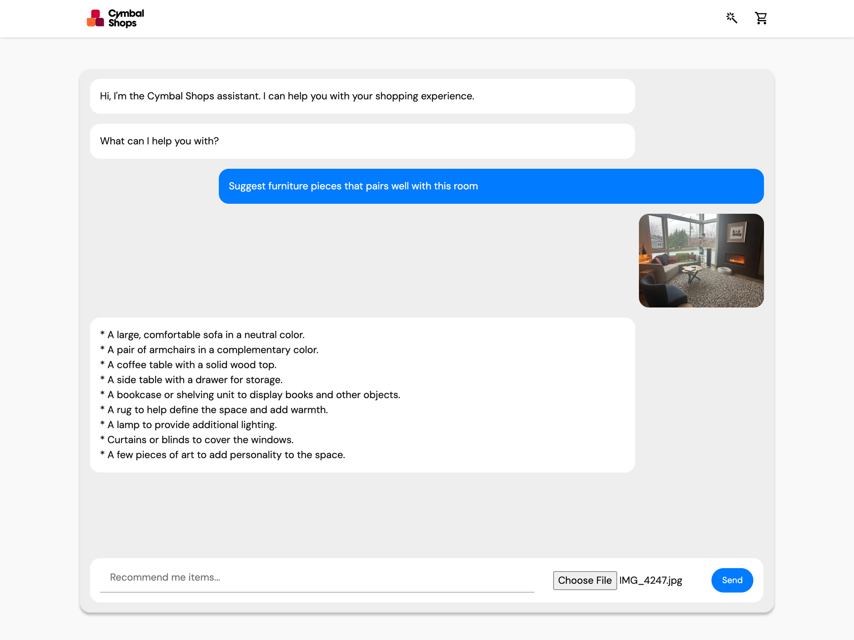Screen dimensions: 854x640
Task: Click the curtains or blinds suggestion line
Action: (197, 440)
